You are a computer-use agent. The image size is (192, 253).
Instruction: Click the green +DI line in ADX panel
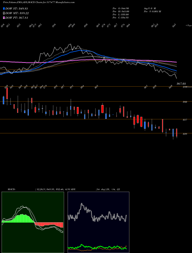pos(97,247)
